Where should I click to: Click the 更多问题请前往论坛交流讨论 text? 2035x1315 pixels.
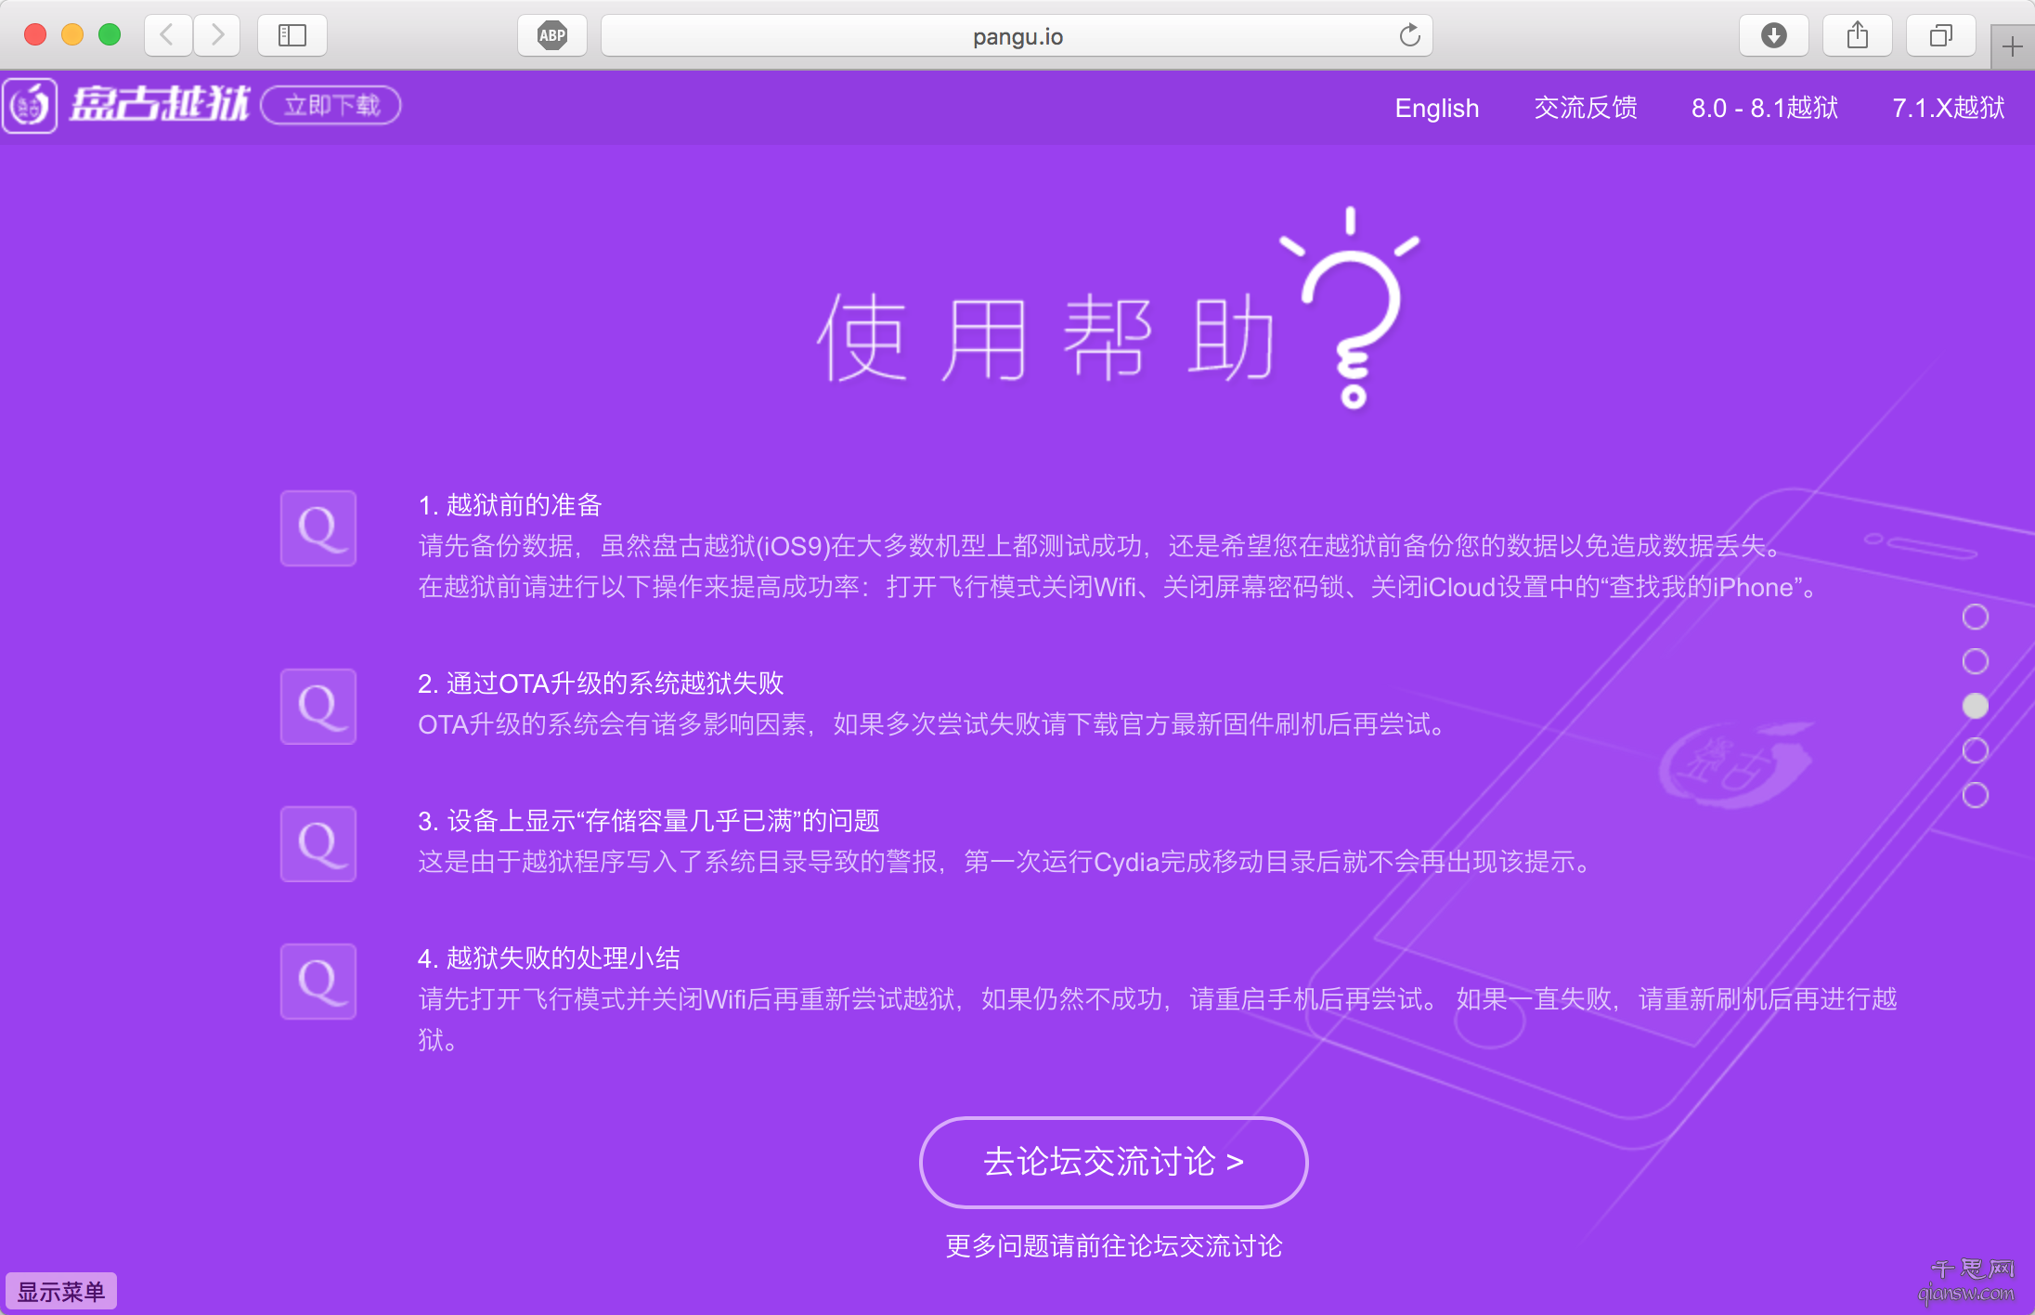point(1114,1246)
